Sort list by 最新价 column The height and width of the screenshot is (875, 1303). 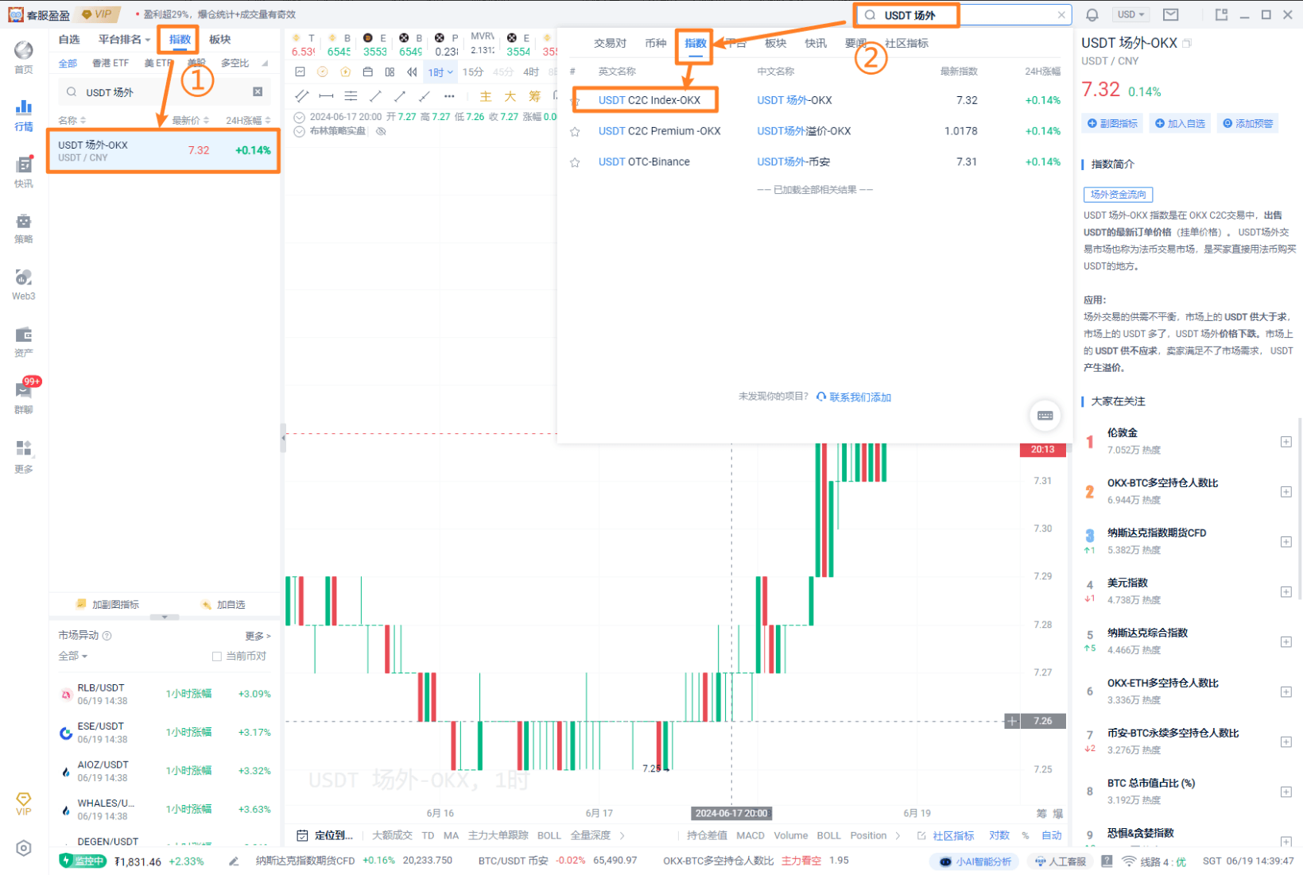coord(191,121)
